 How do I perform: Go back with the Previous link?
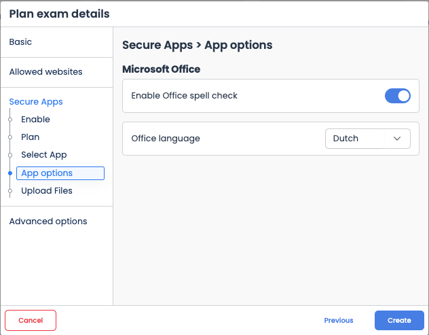click(x=339, y=321)
